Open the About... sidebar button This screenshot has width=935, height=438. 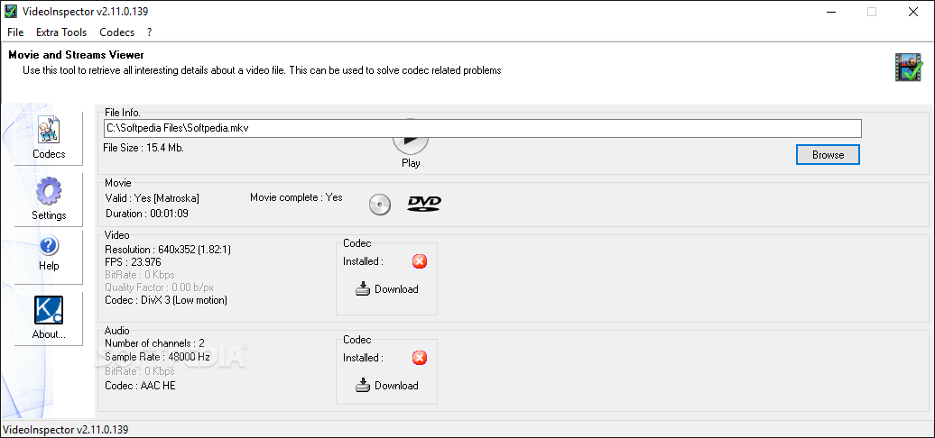click(x=49, y=318)
